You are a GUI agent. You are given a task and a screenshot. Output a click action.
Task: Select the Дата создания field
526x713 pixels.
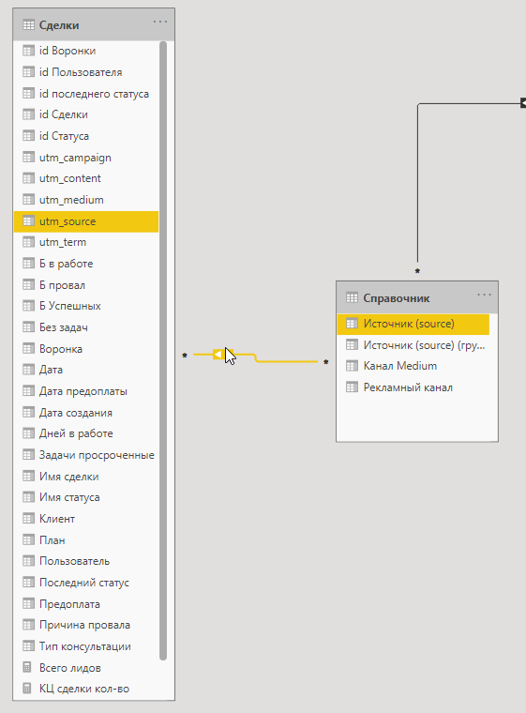click(86, 413)
